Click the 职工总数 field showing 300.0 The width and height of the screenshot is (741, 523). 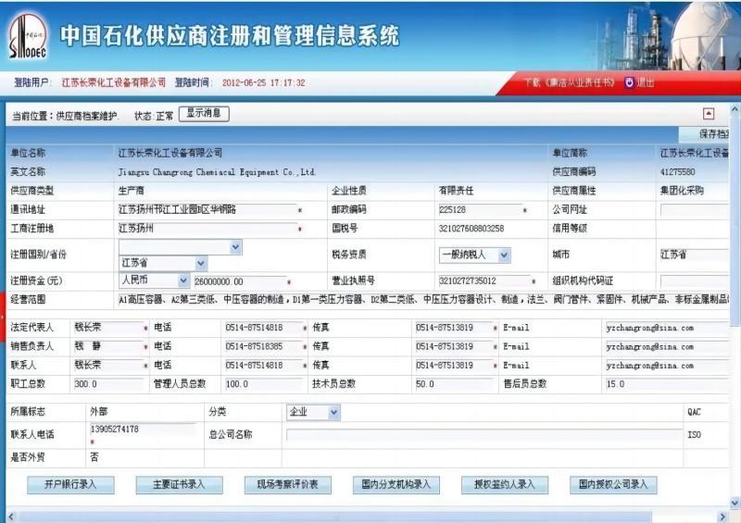pyautogui.click(x=108, y=384)
